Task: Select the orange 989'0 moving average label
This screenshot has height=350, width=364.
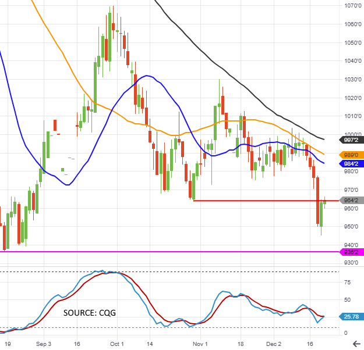Action: tap(351, 155)
